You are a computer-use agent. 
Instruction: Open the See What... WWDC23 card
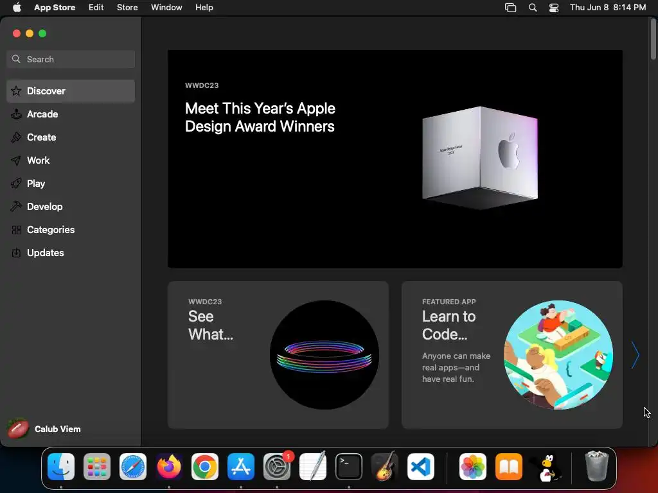tap(278, 354)
